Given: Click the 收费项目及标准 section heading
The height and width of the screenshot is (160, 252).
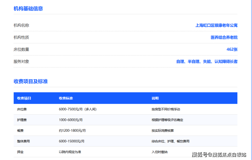Looking at the screenshot, I should click(x=31, y=81).
